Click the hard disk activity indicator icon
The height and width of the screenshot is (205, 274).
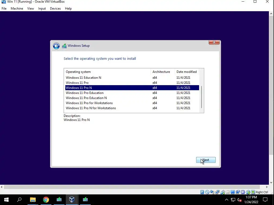(202, 192)
